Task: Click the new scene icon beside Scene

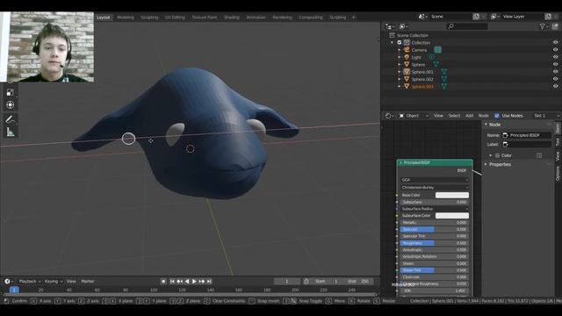Action: tap(476, 17)
